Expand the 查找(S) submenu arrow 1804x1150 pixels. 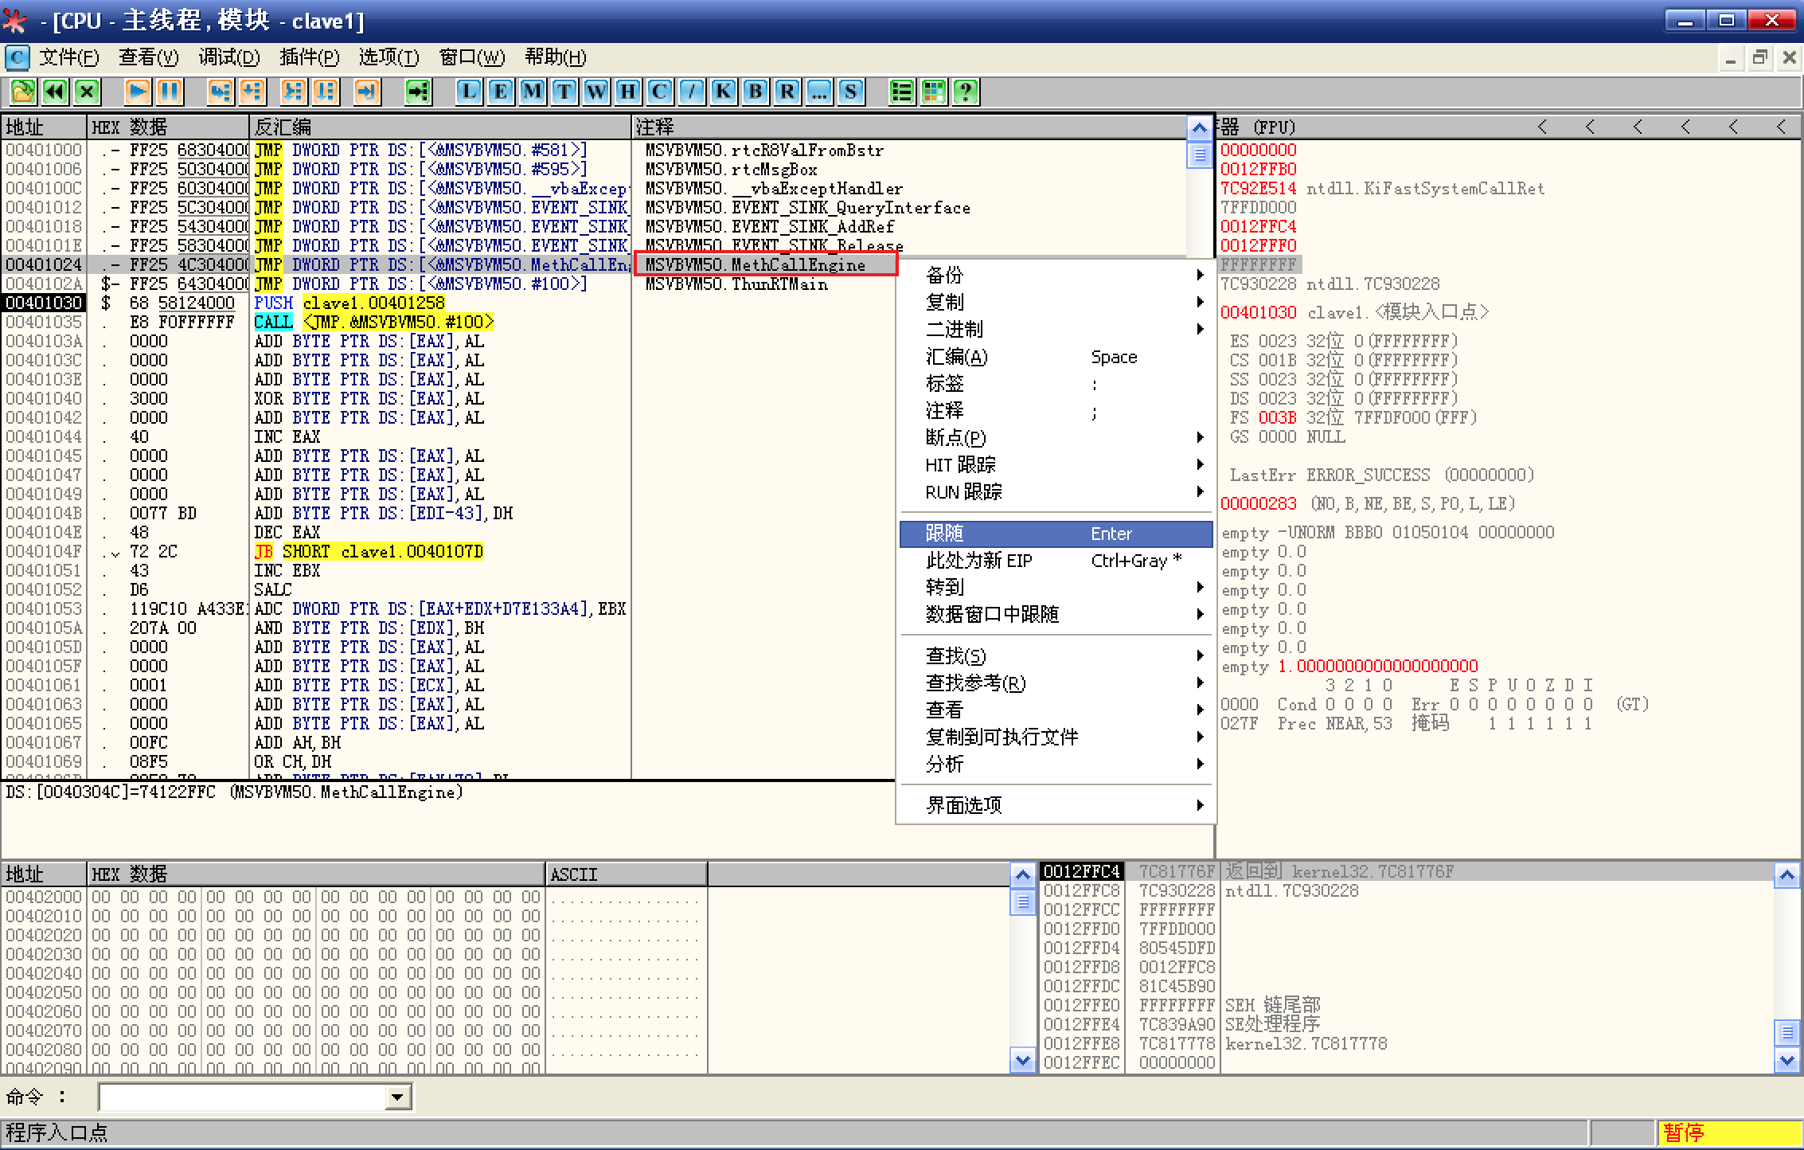coord(1200,655)
